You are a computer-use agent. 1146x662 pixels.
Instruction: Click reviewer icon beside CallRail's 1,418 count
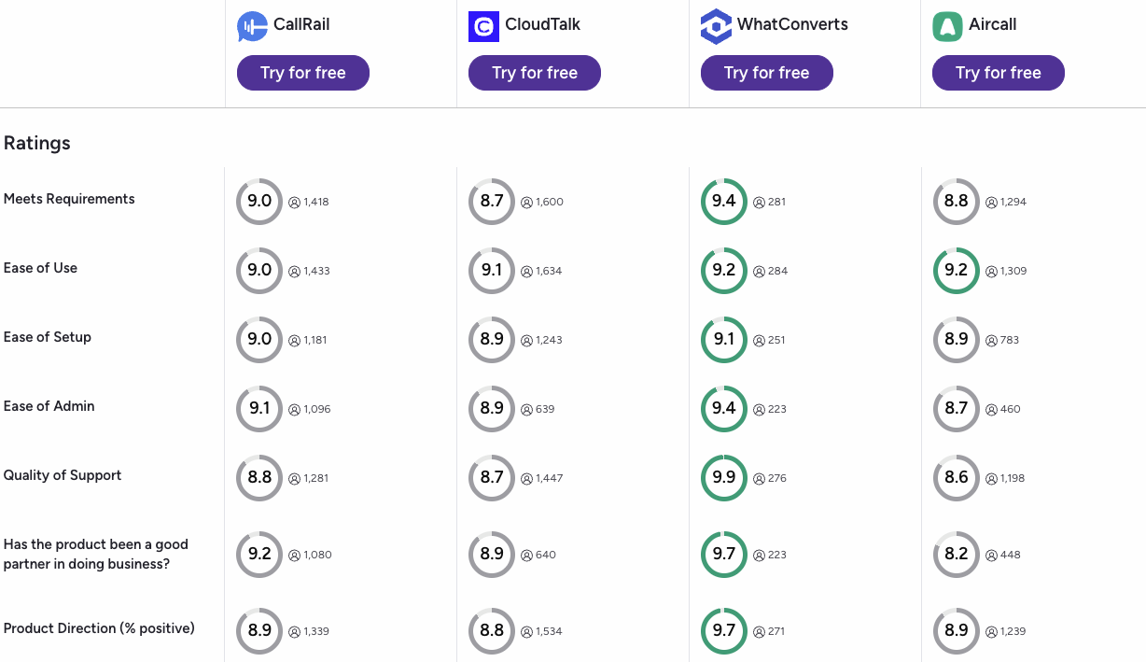click(x=294, y=202)
